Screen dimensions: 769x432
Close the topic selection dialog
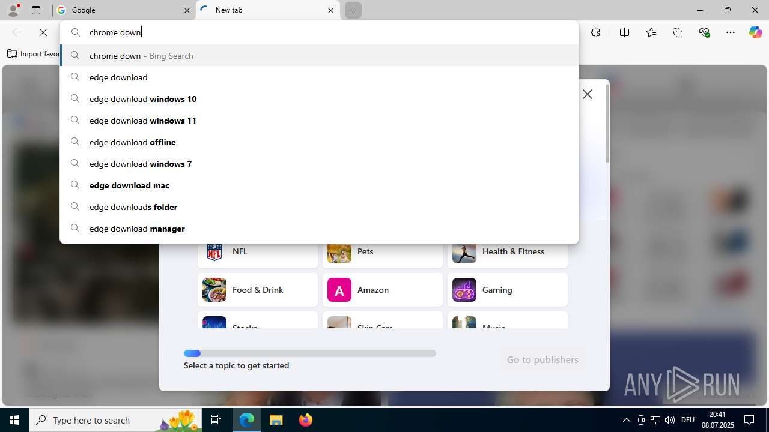(x=588, y=94)
